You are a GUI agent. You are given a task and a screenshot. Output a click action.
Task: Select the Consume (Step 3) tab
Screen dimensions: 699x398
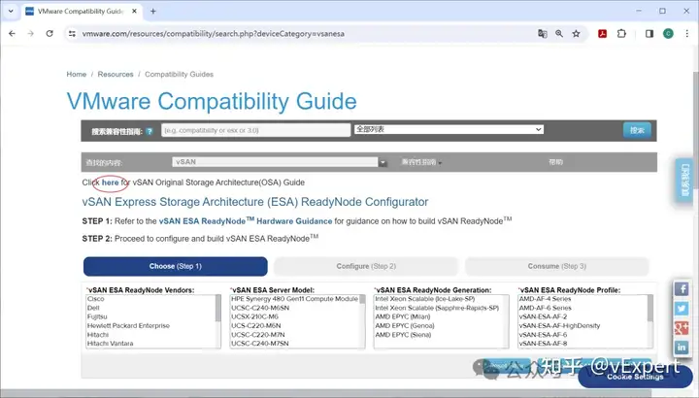tap(557, 266)
